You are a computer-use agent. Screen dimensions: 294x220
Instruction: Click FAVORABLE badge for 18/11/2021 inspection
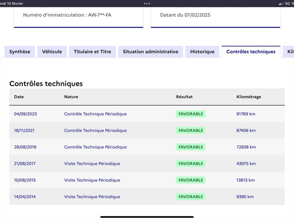tap(191, 131)
